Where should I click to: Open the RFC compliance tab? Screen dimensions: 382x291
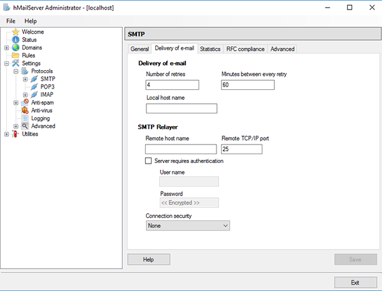tap(245, 49)
